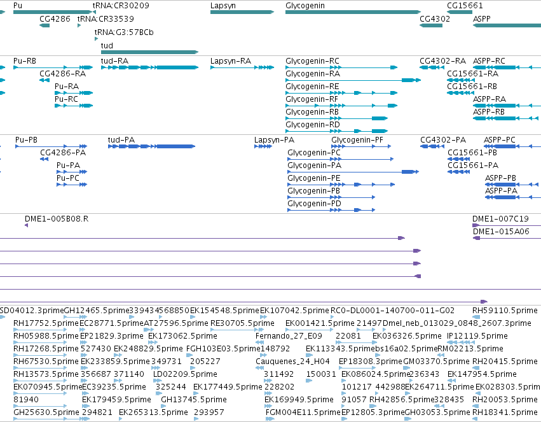Select the Glycogenin-PF protein
This screenshot has width=541, height=422.
[x=361, y=146]
